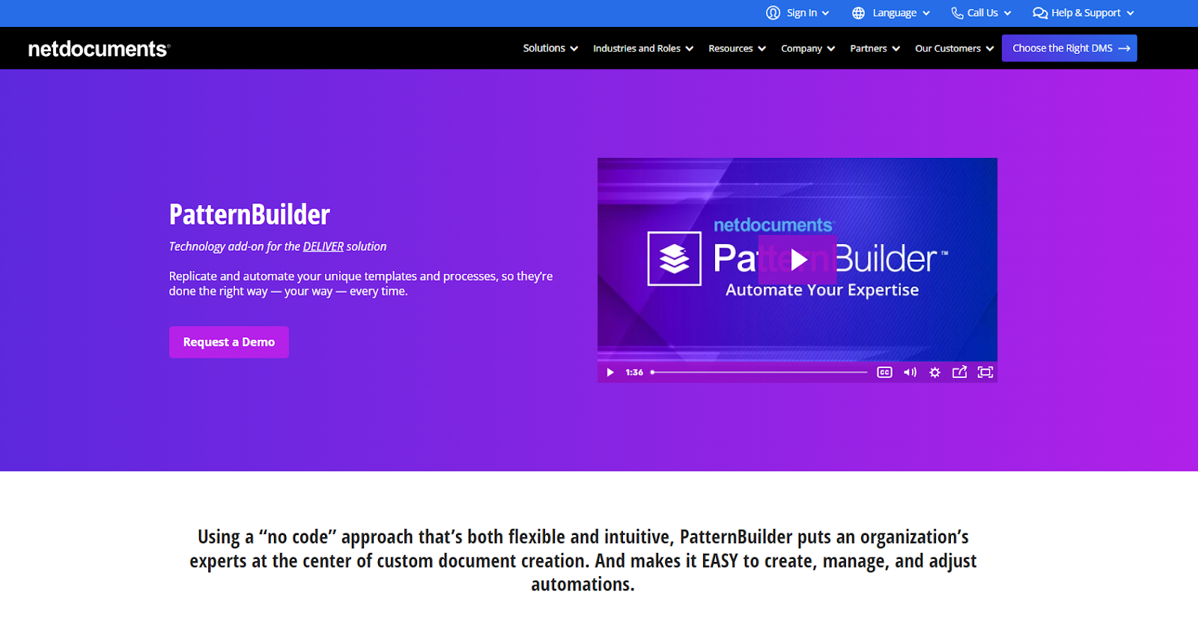Click the Help & Support chat icon
This screenshot has height=627, width=1198.
(x=1040, y=13)
